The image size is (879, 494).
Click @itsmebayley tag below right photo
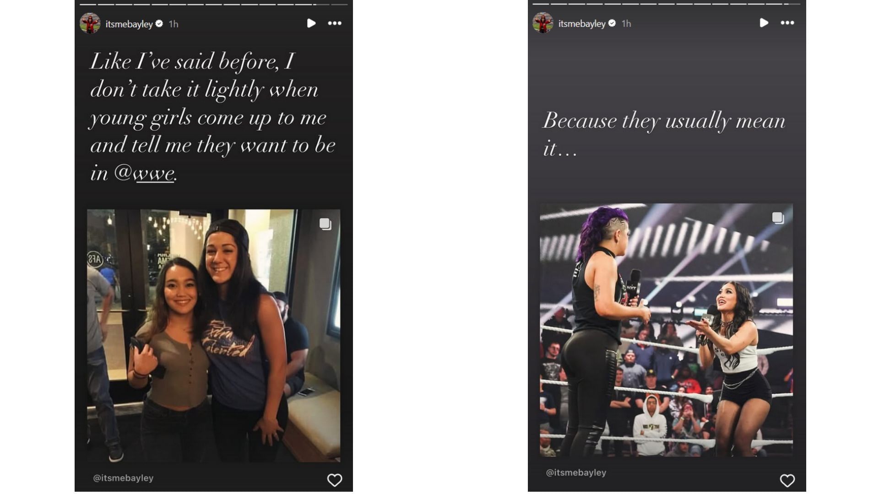click(576, 473)
